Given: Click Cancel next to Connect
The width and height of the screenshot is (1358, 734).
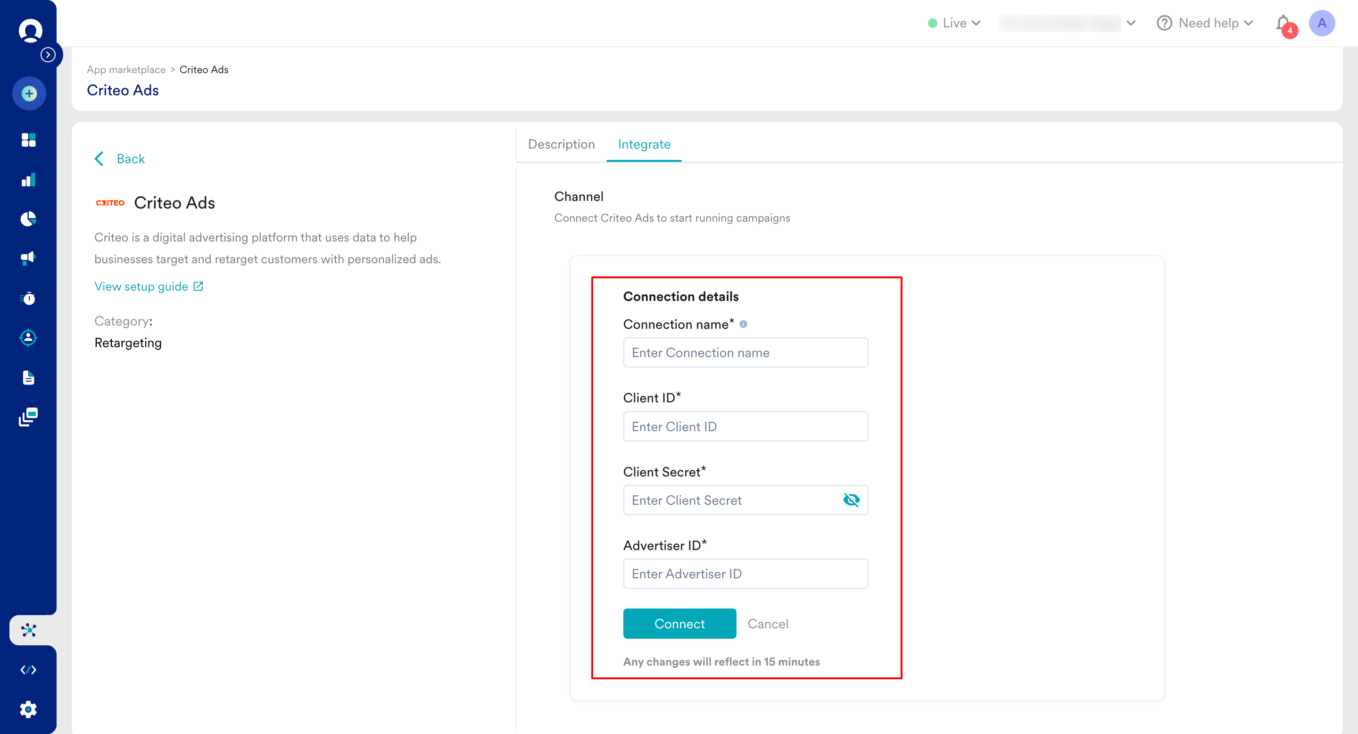Looking at the screenshot, I should [768, 624].
